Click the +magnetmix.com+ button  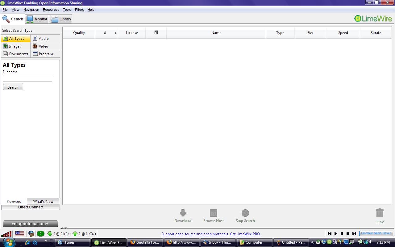point(30,224)
